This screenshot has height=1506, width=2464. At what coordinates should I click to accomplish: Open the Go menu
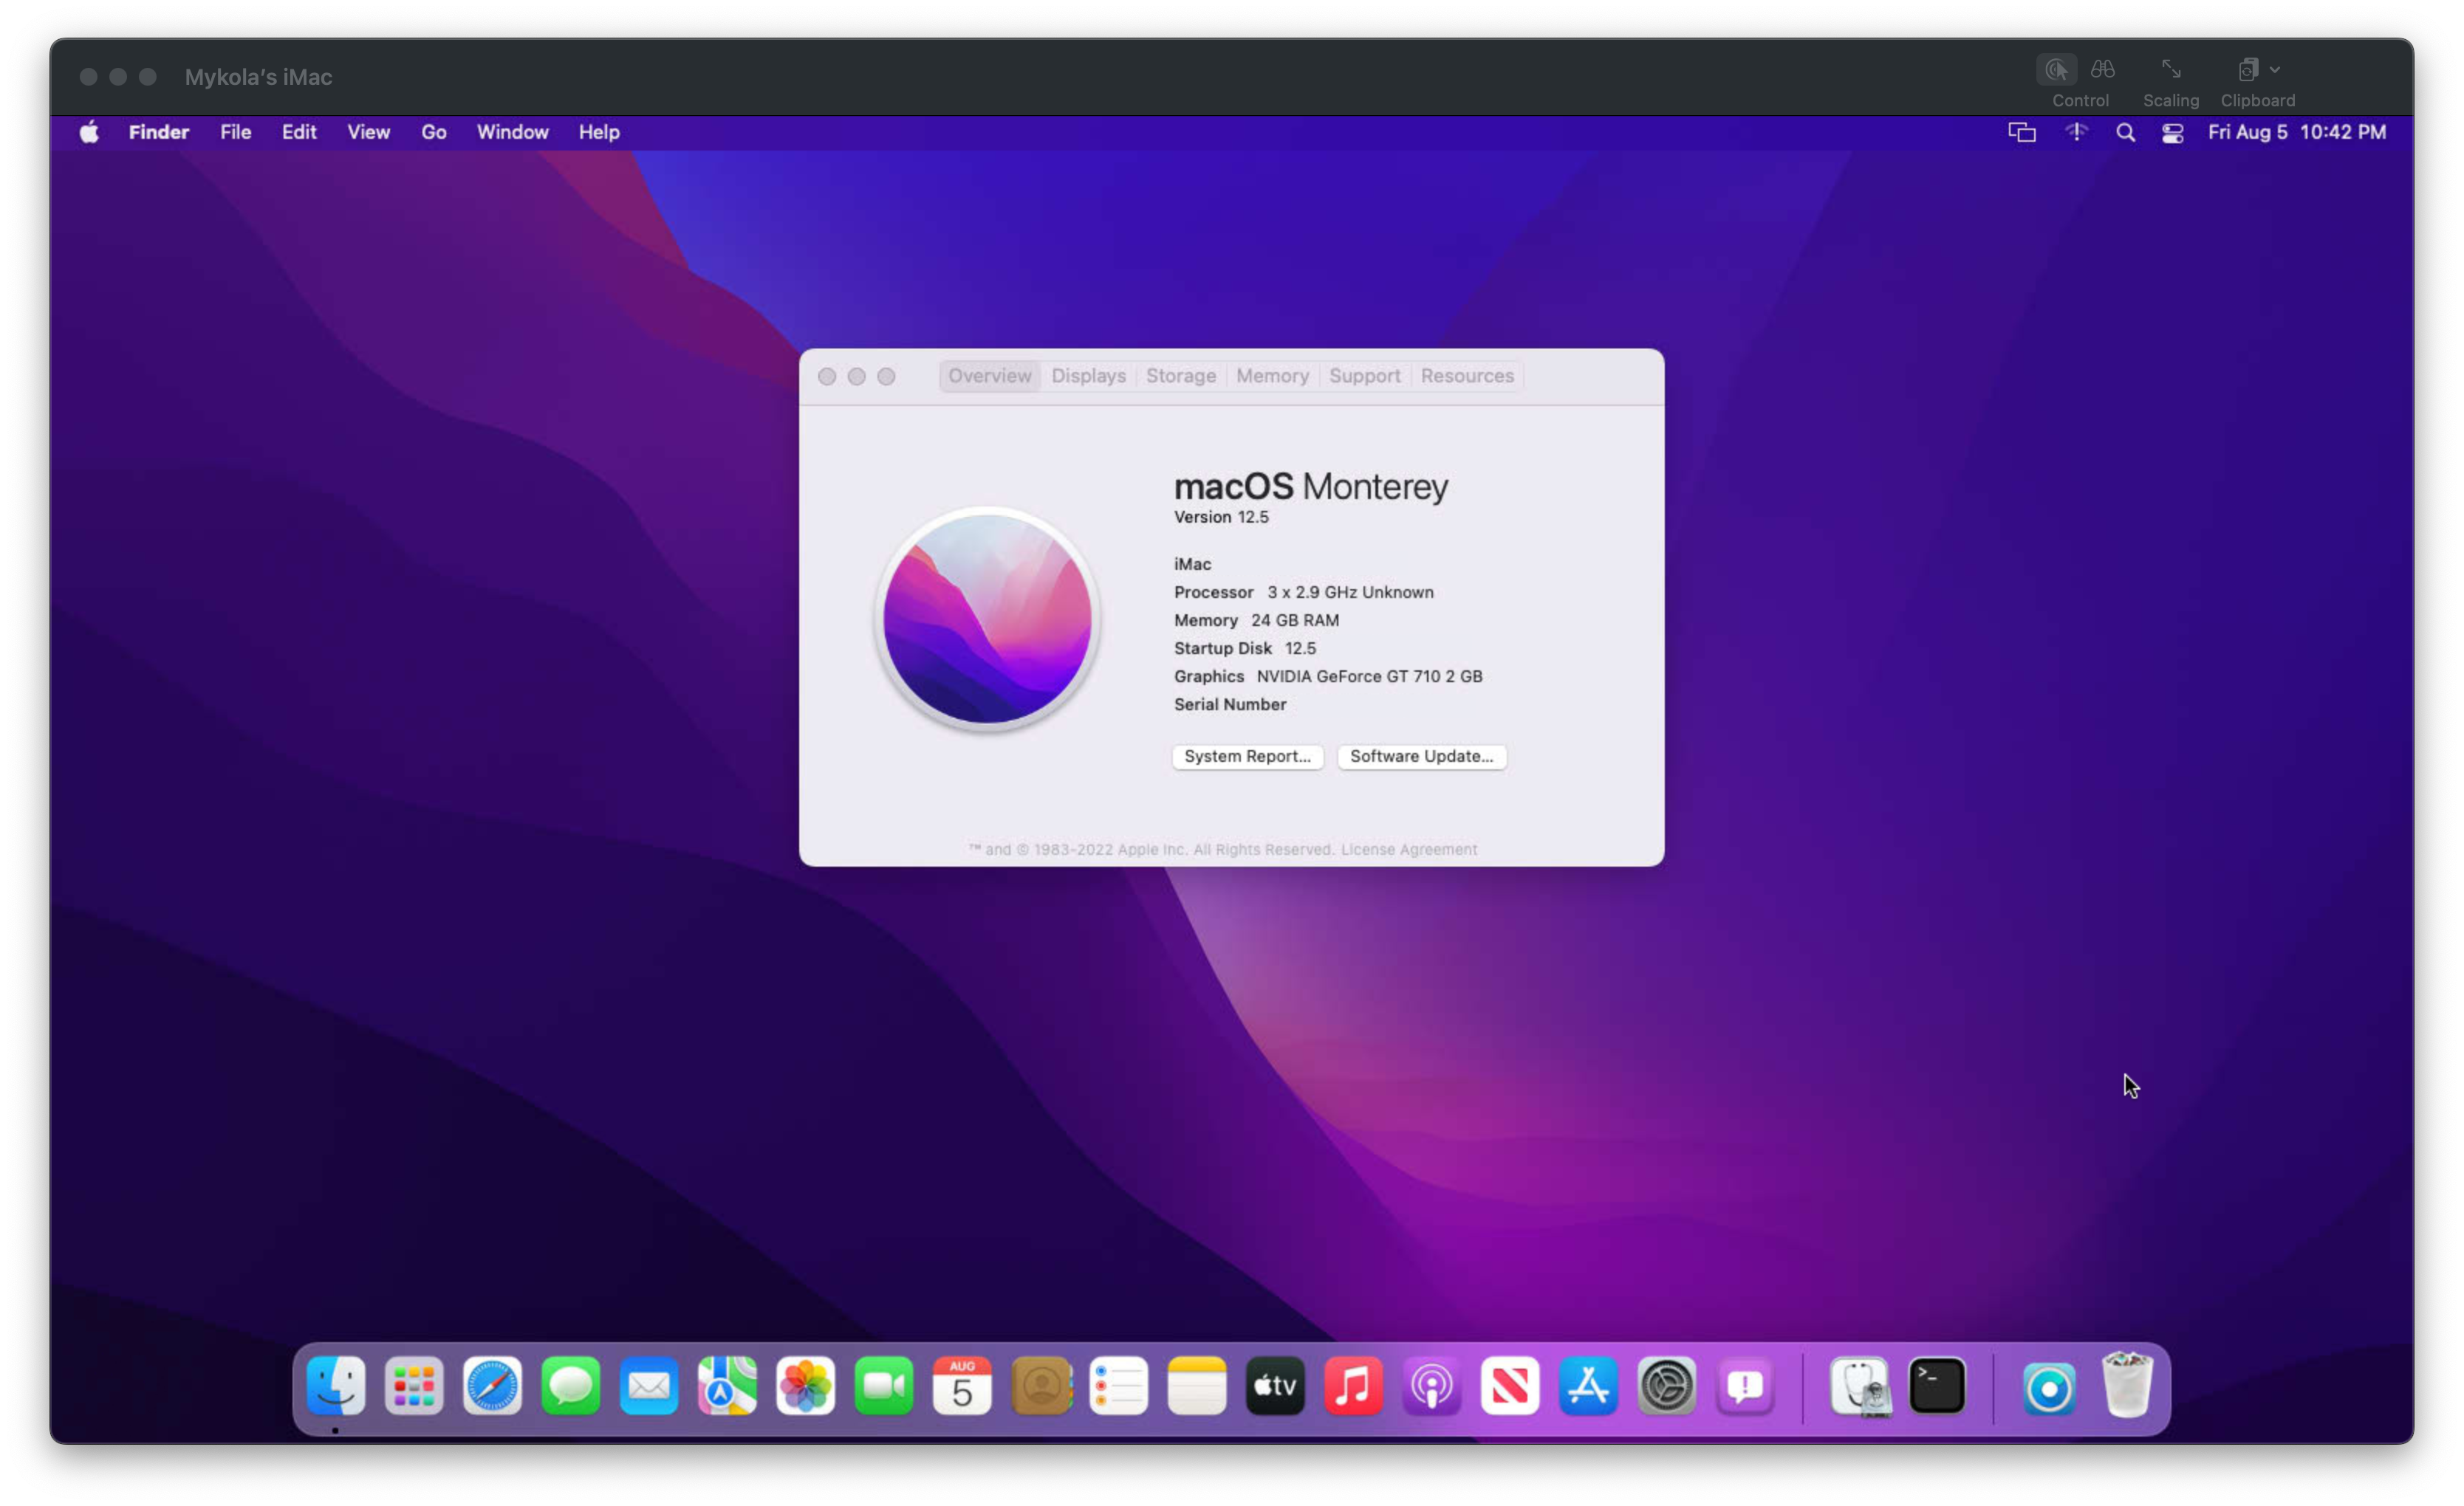433,132
